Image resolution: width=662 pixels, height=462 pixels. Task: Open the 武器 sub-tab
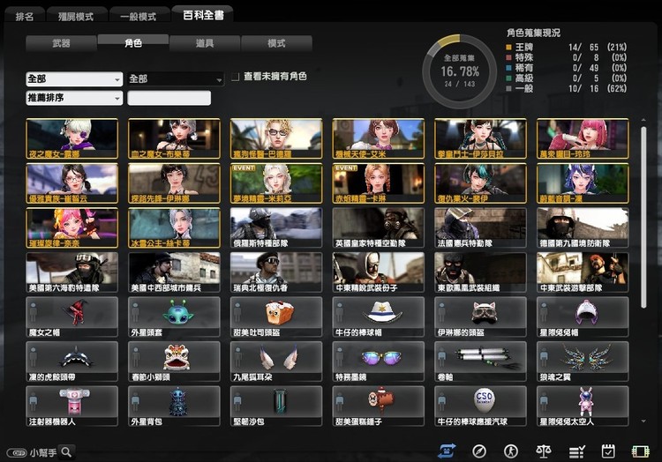coord(61,43)
